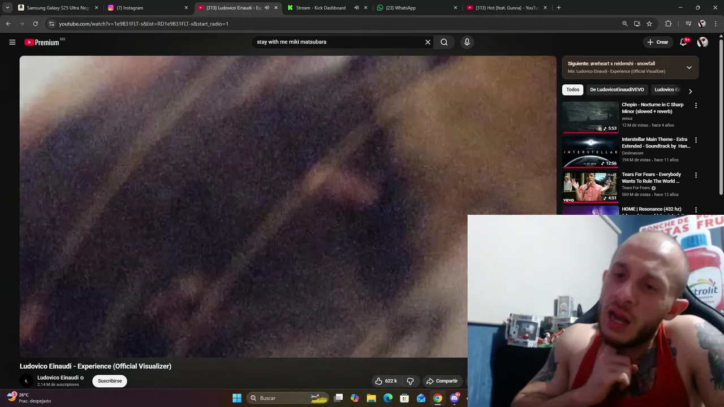
Task: Open the YouTube guide hamburger menu
Action: tap(12, 42)
